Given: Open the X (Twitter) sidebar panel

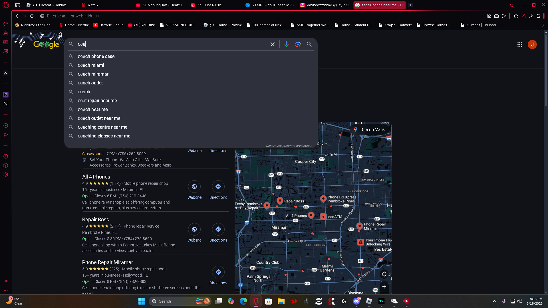Looking at the screenshot, I should click(6, 104).
